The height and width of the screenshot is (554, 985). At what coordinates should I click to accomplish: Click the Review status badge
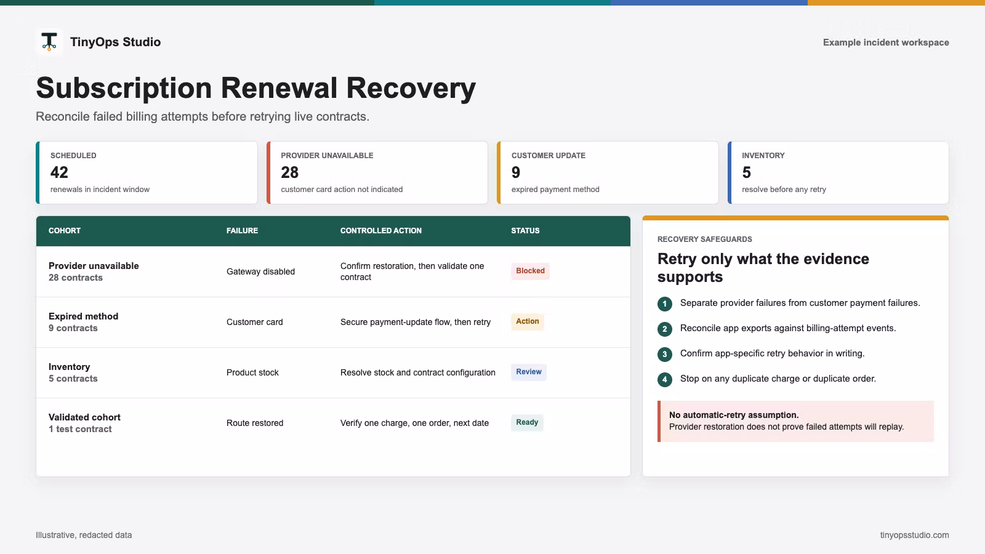(x=529, y=372)
